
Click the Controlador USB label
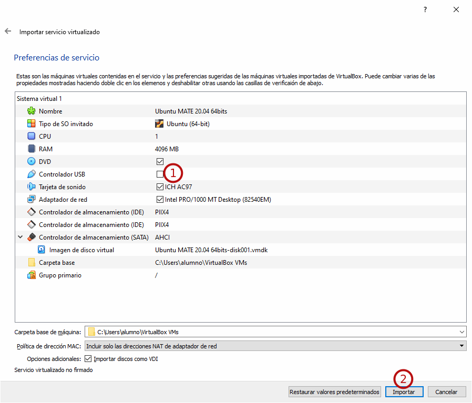62,174
